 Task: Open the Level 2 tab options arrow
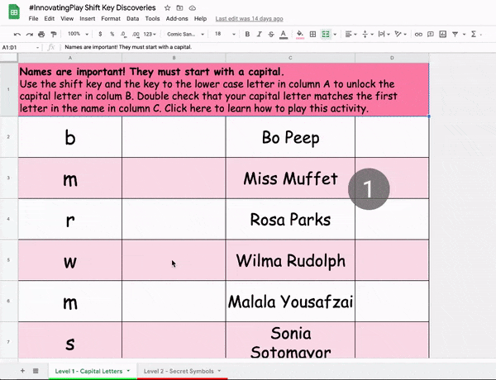[219, 371]
